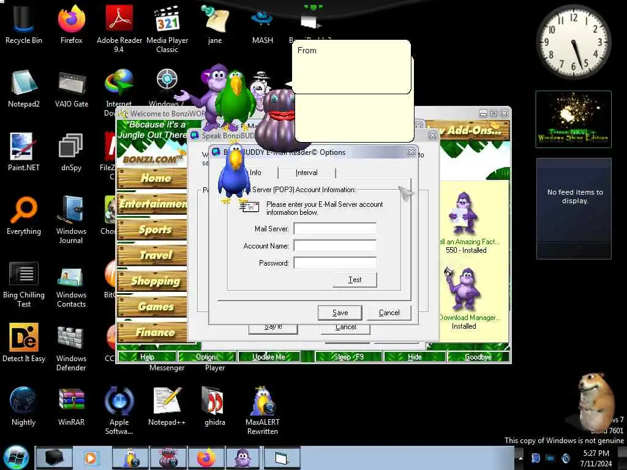The image size is (627, 470).
Task: Open Finance in BonziWORLD sidebar
Action: pyautogui.click(x=152, y=332)
